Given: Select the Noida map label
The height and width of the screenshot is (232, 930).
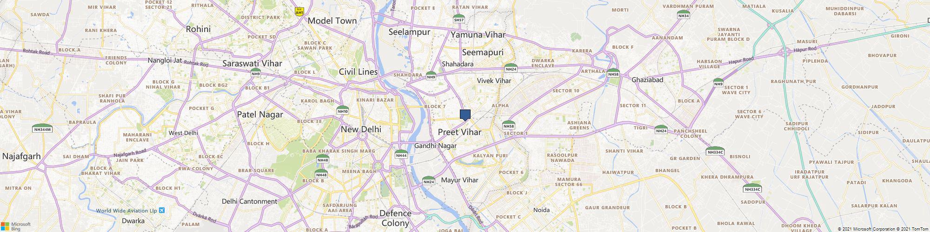Looking at the screenshot, I should (x=541, y=210).
